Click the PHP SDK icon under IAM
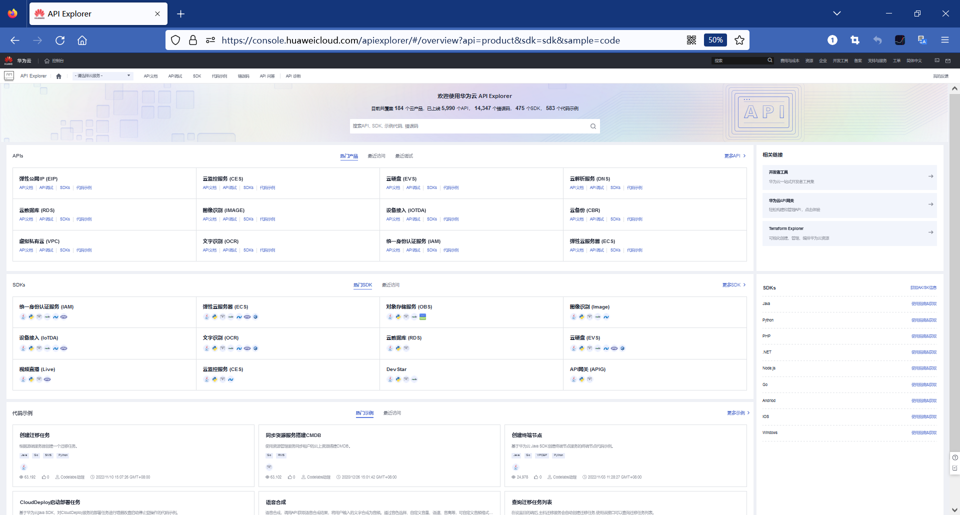The image size is (960, 515). [x=63, y=317]
